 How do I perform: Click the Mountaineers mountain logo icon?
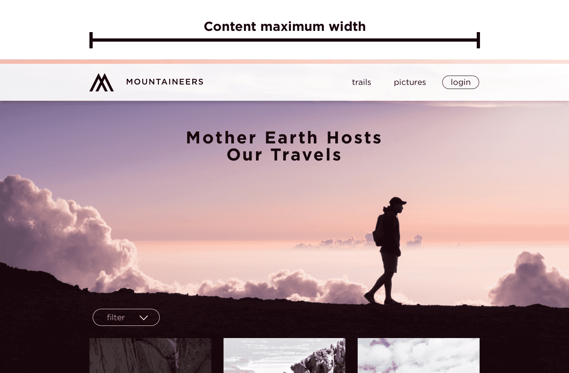click(102, 82)
